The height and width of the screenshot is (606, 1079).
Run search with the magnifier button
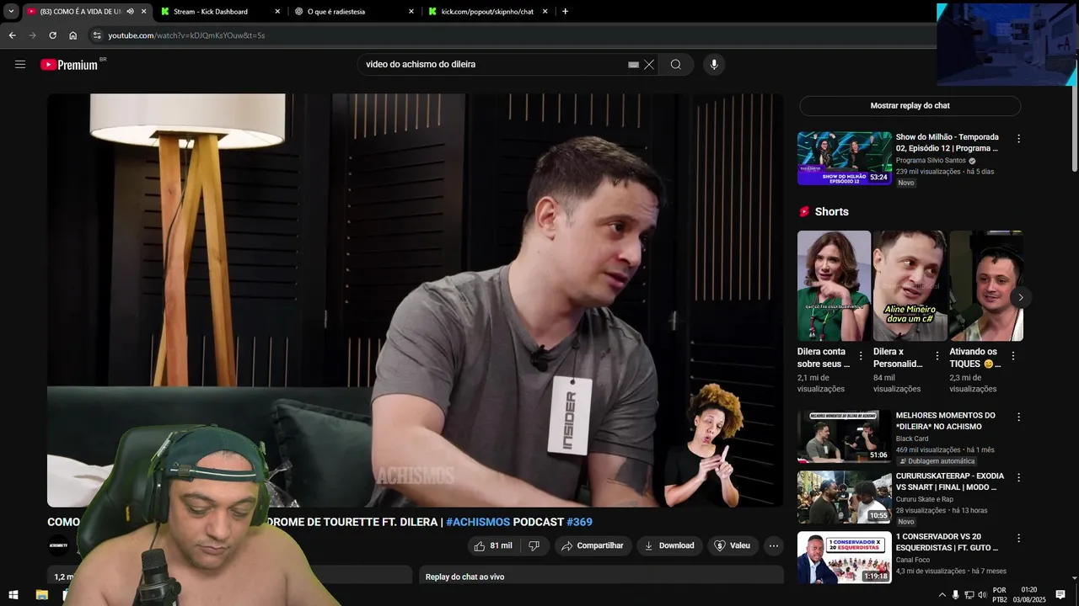tap(676, 65)
